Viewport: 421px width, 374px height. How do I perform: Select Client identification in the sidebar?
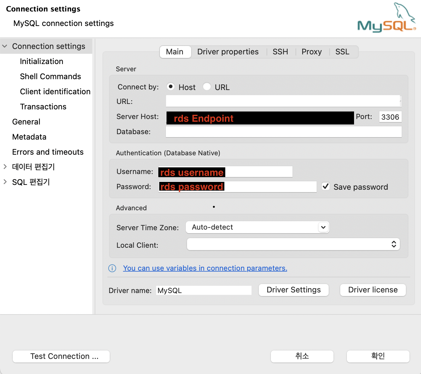tap(55, 92)
